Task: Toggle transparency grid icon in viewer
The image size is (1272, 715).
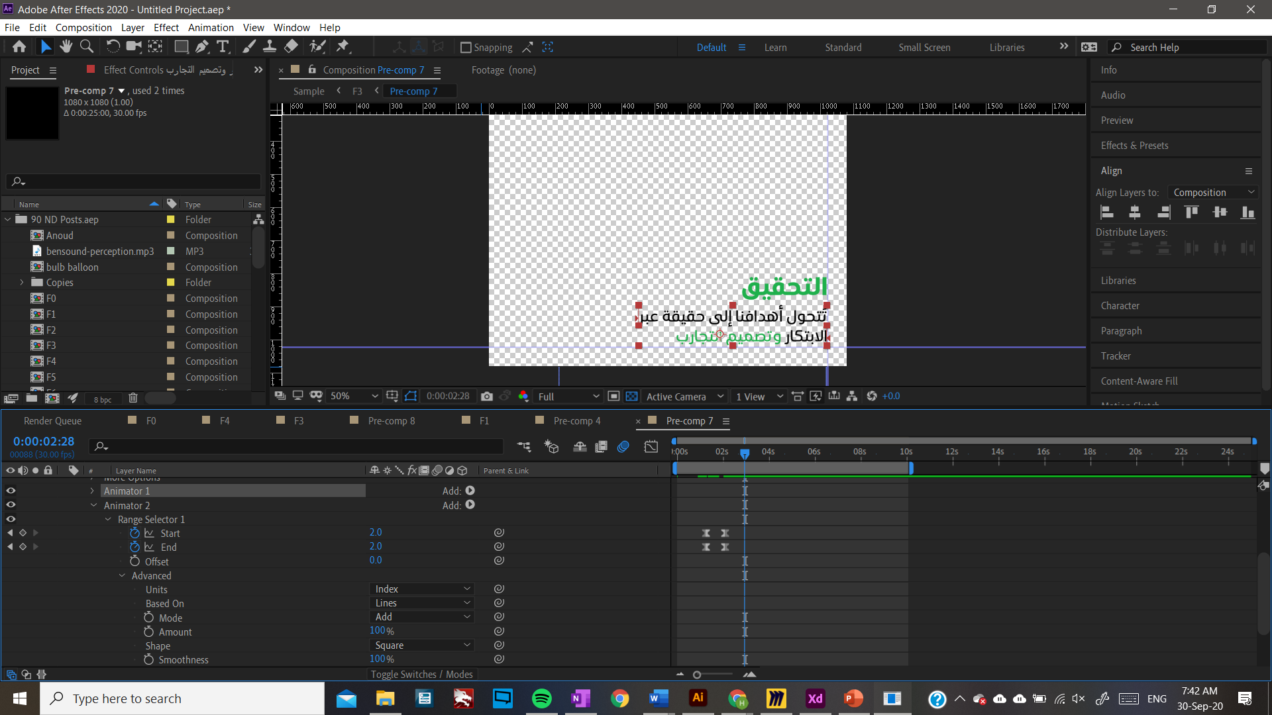Action: tap(632, 396)
